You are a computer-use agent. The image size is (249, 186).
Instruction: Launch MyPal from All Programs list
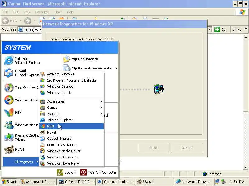click(x=72, y=132)
